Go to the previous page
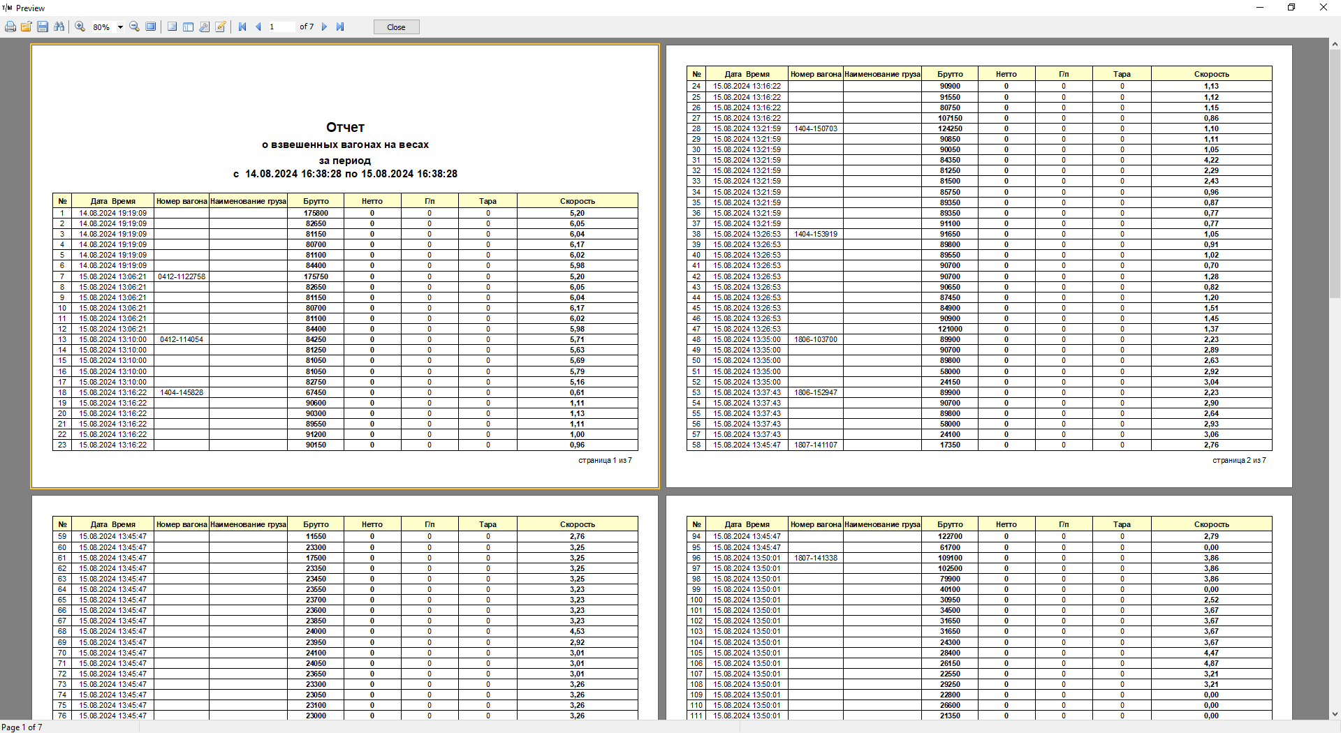This screenshot has height=733, width=1341. [258, 27]
